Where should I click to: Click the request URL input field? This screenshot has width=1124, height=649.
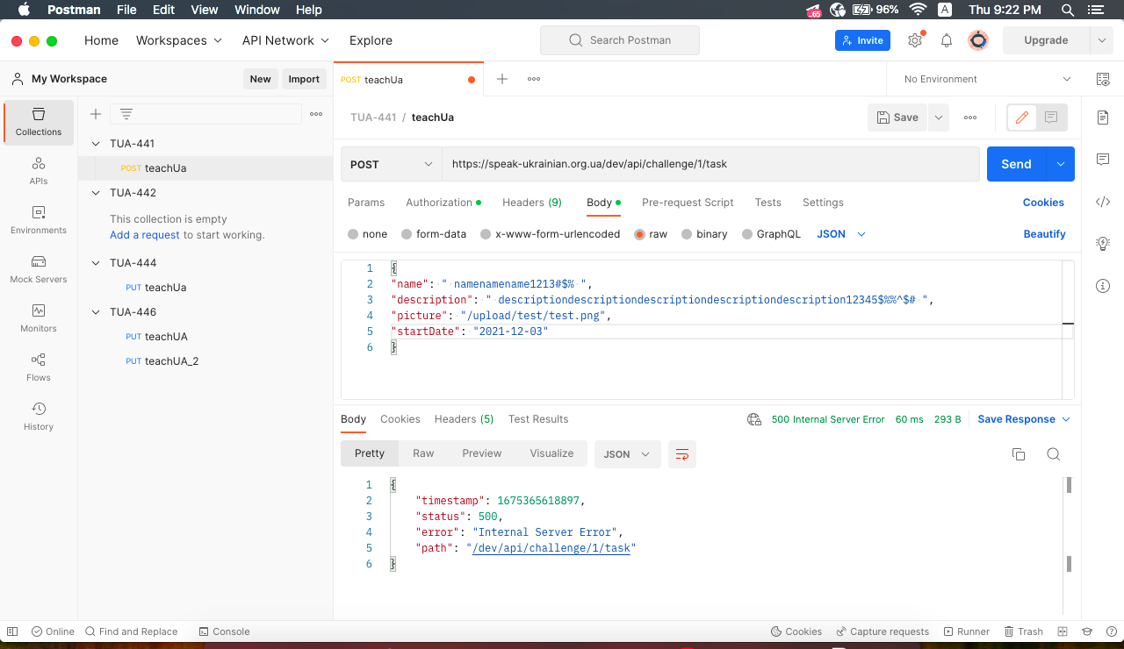pos(710,164)
